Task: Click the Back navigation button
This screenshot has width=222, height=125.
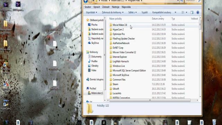Action: [86, 1]
